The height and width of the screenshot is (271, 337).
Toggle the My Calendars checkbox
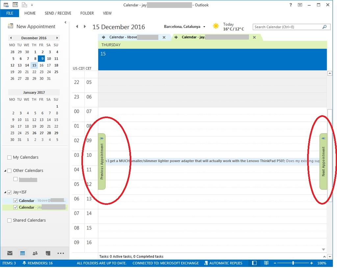coord(10,157)
